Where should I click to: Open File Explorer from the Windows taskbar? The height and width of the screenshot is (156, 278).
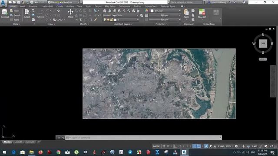point(32,152)
